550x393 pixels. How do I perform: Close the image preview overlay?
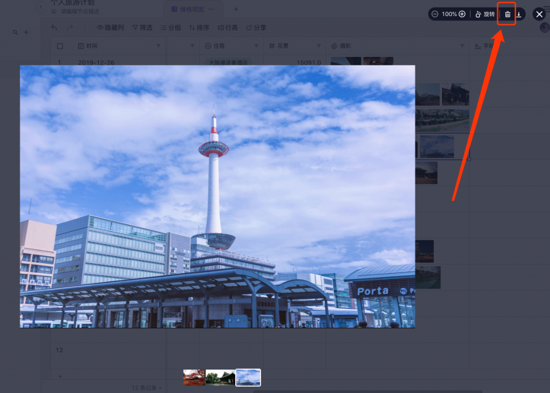click(x=539, y=14)
